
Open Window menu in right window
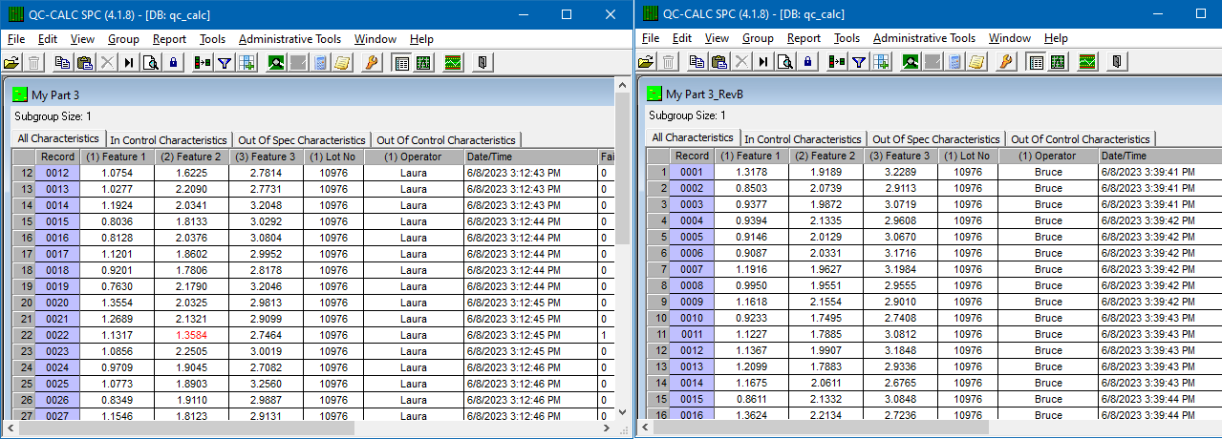pos(1010,38)
